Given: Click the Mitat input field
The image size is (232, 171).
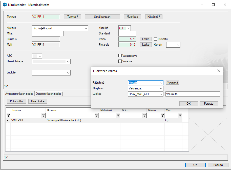Looking at the screenshot, I should tap(47, 33).
